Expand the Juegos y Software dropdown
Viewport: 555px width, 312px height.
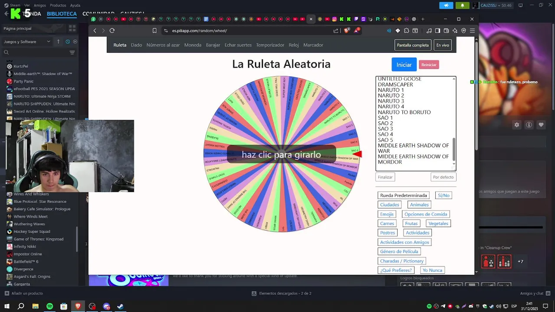pyautogui.click(x=27, y=42)
